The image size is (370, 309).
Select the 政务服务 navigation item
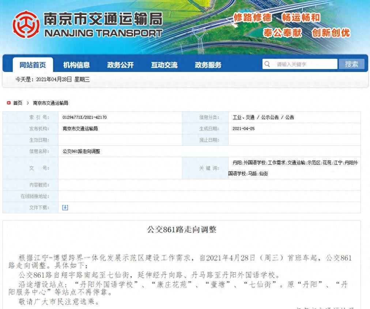click(x=208, y=65)
